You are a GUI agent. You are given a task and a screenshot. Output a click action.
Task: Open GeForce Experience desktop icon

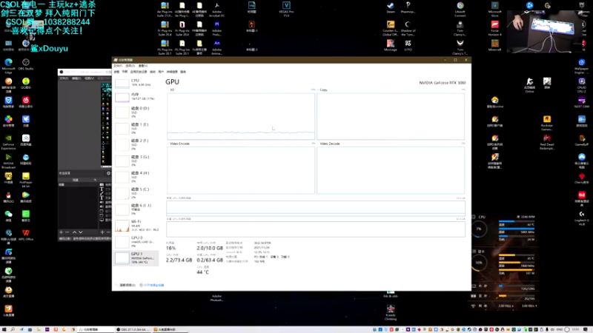(x=8, y=142)
